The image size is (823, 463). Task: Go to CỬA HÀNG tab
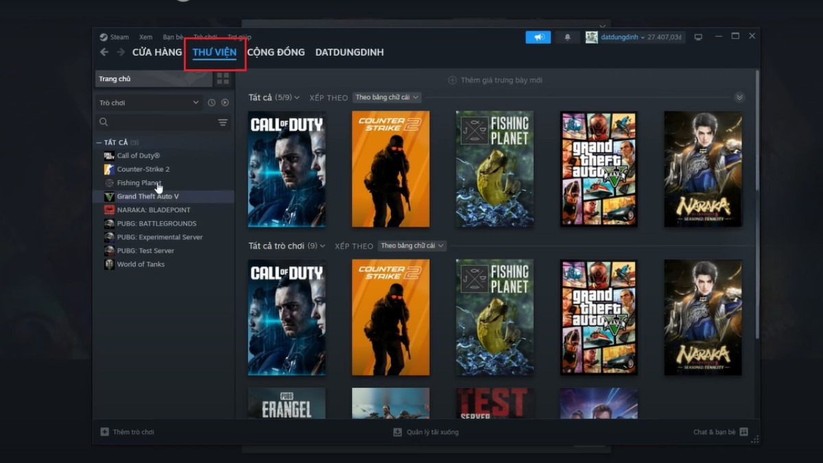click(x=157, y=52)
